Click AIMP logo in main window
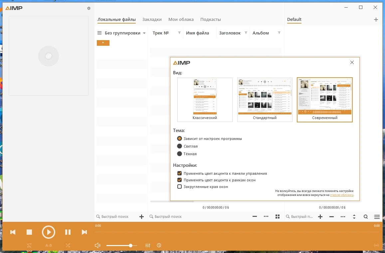This screenshot has width=385, height=253. [x=14, y=8]
